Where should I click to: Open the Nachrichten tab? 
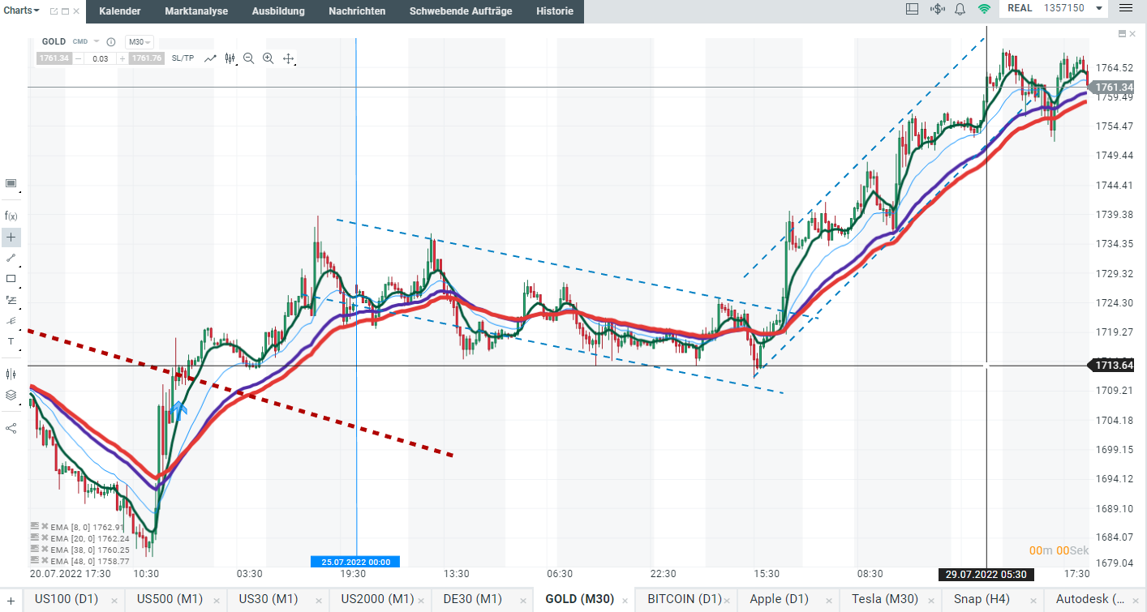click(357, 11)
